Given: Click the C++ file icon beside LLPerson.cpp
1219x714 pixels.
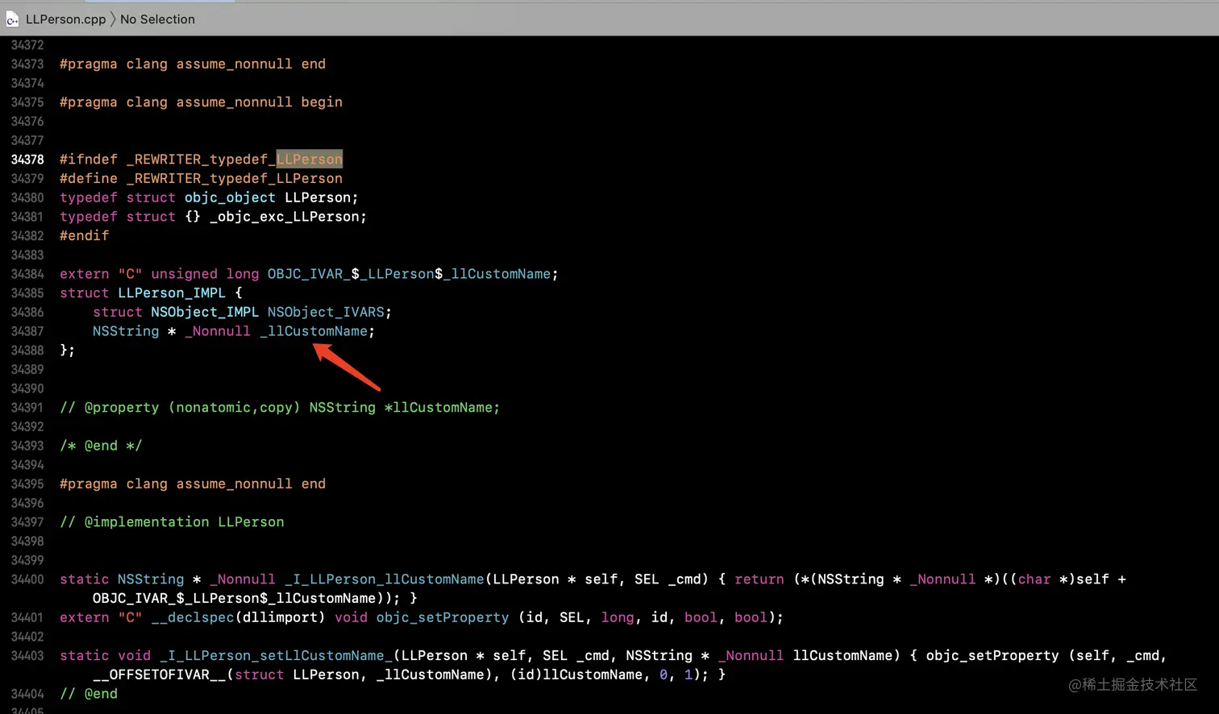Looking at the screenshot, I should [x=12, y=20].
